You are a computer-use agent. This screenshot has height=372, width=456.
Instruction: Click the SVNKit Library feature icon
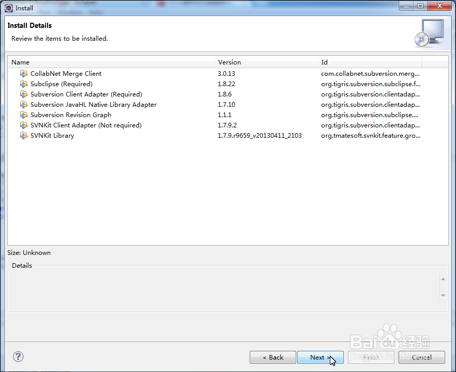coord(24,136)
